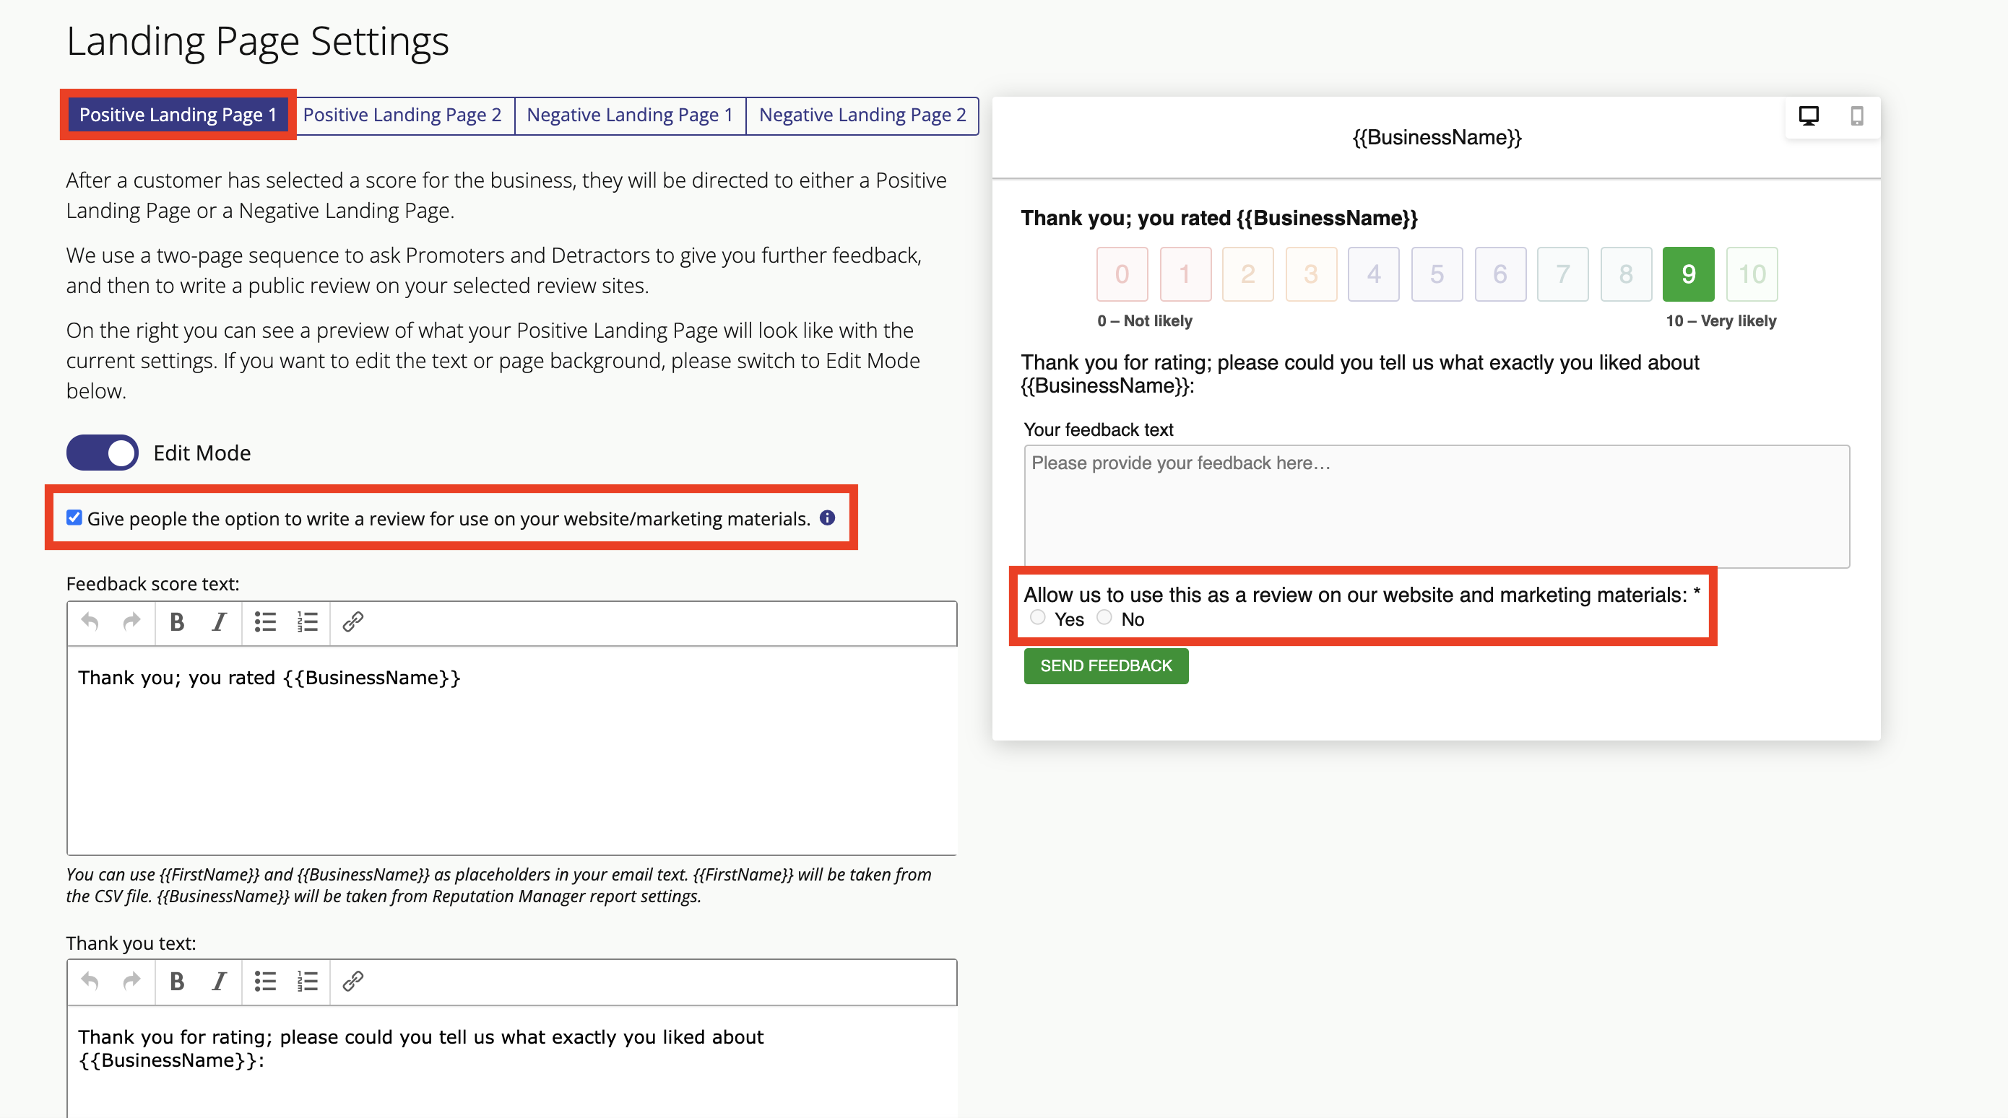Switch to desktop preview icon
The width and height of the screenshot is (2008, 1118).
1809,116
